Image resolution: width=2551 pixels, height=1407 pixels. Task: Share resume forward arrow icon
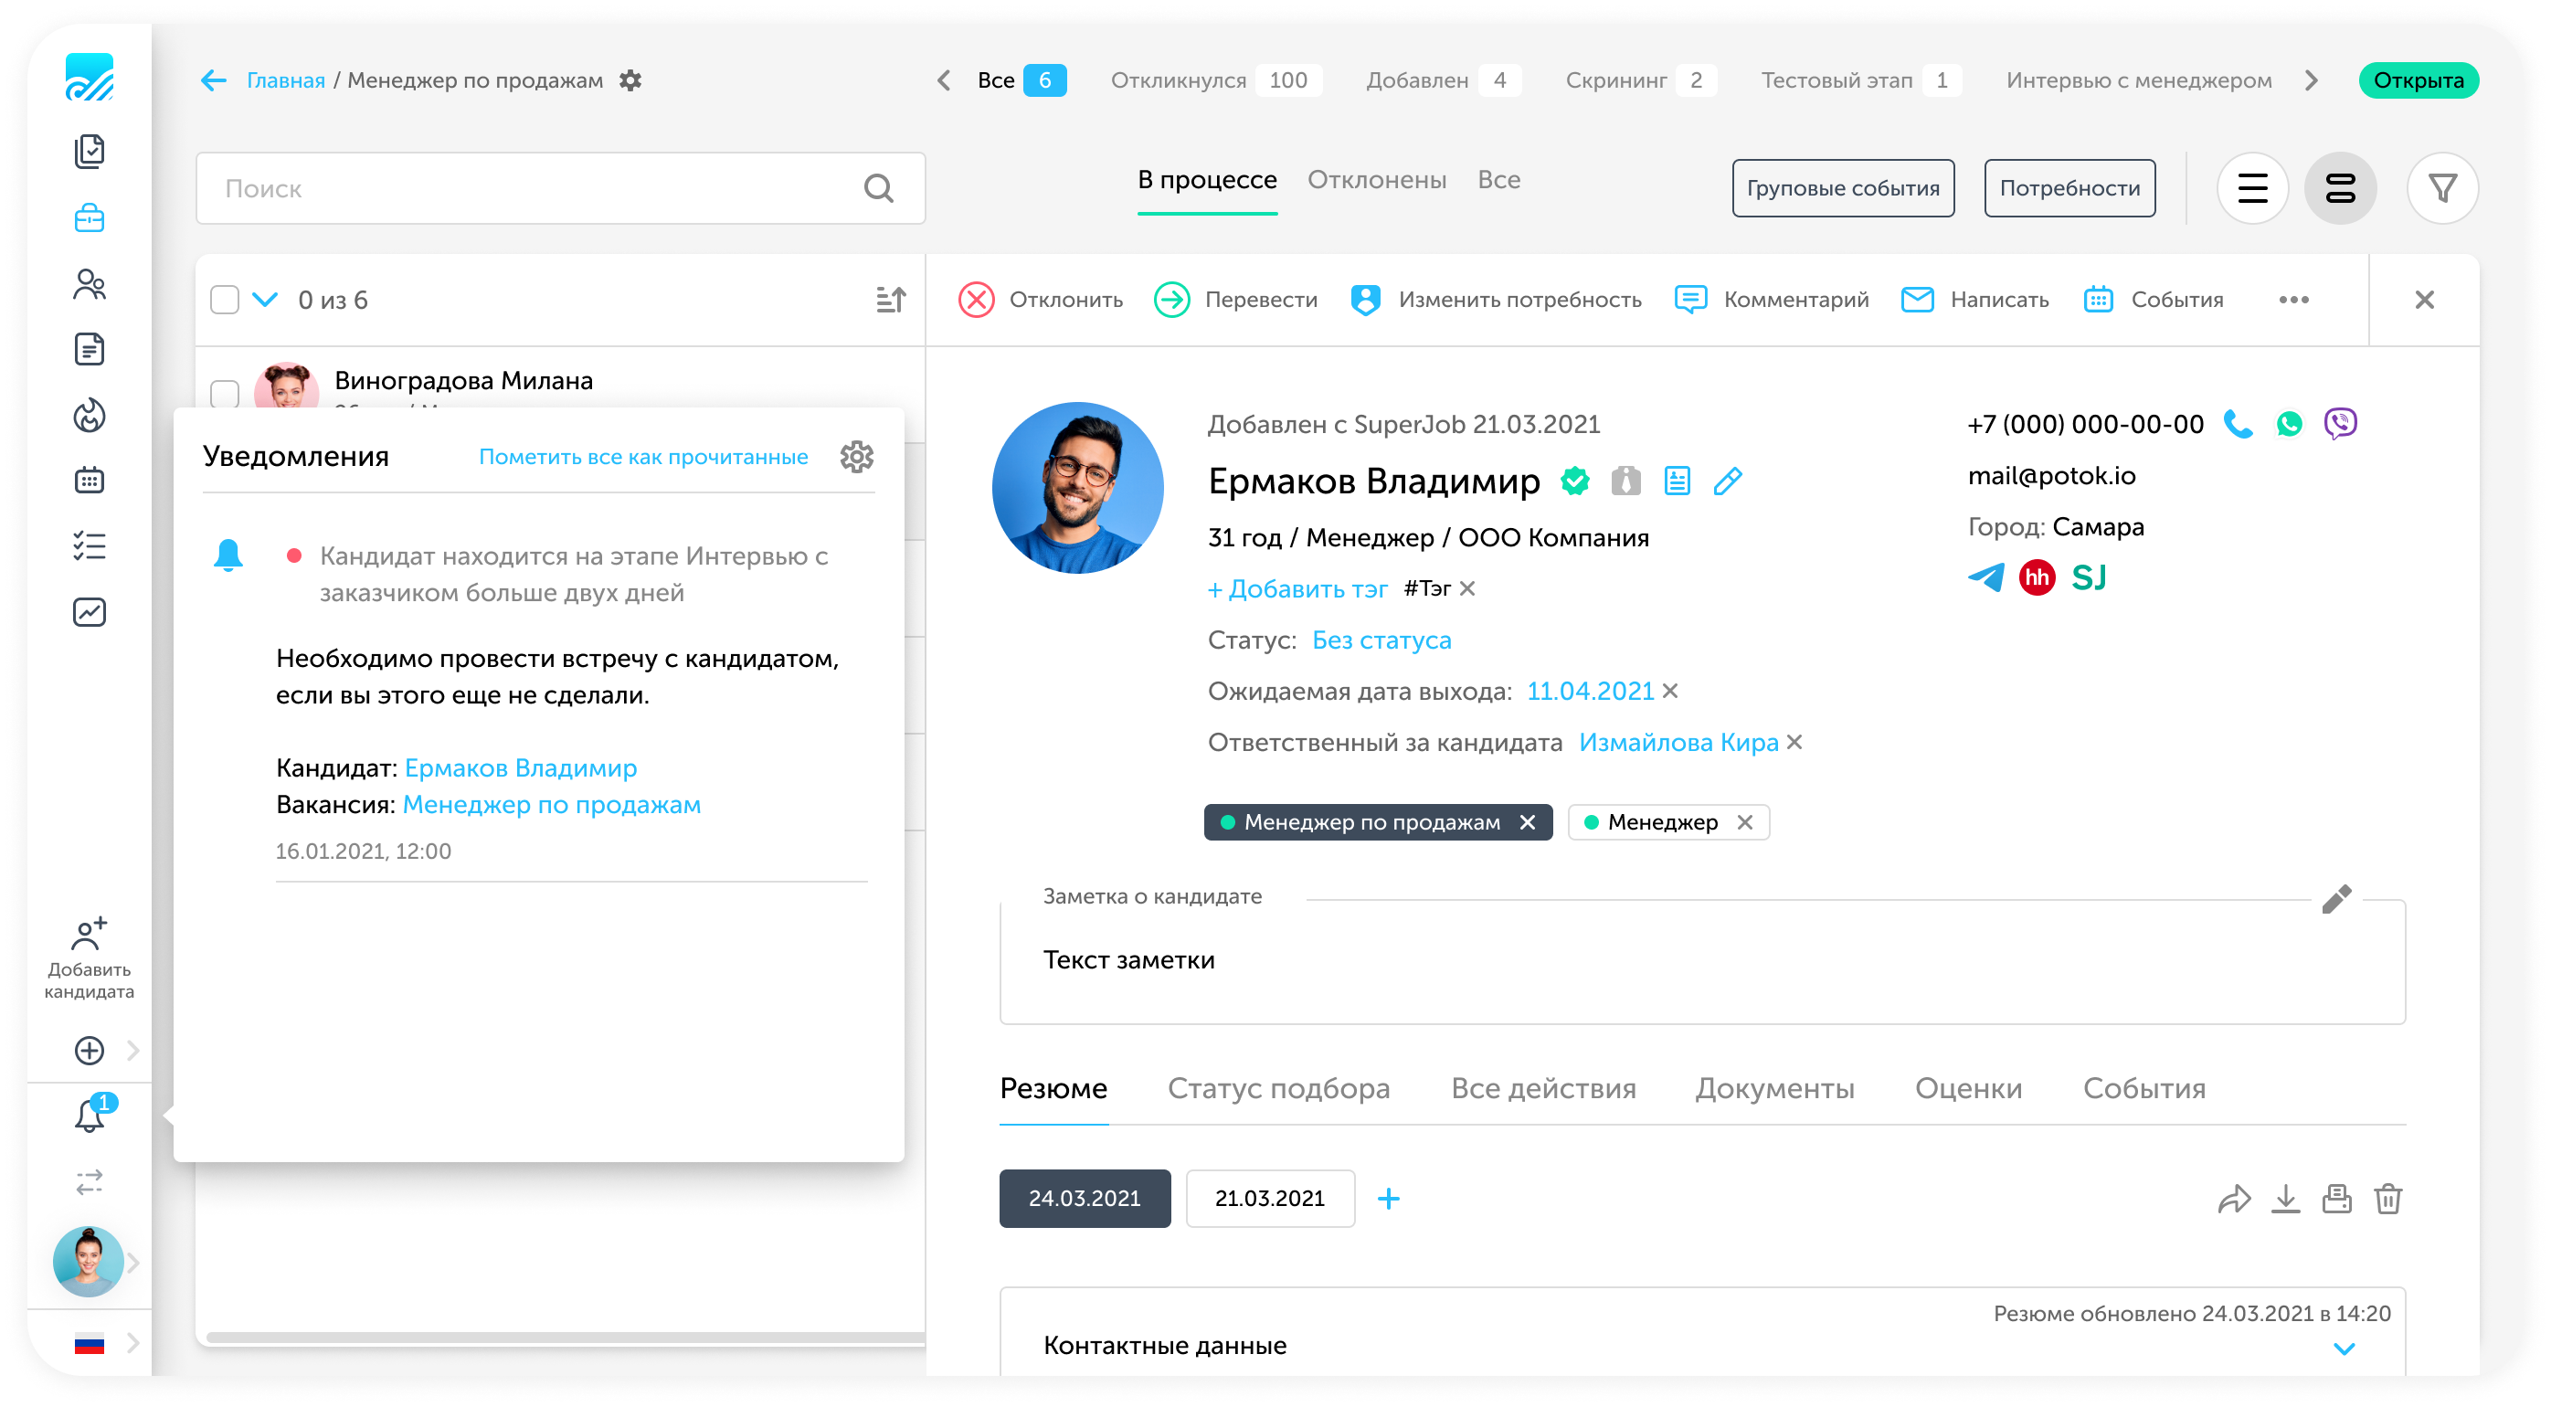point(2234,1199)
